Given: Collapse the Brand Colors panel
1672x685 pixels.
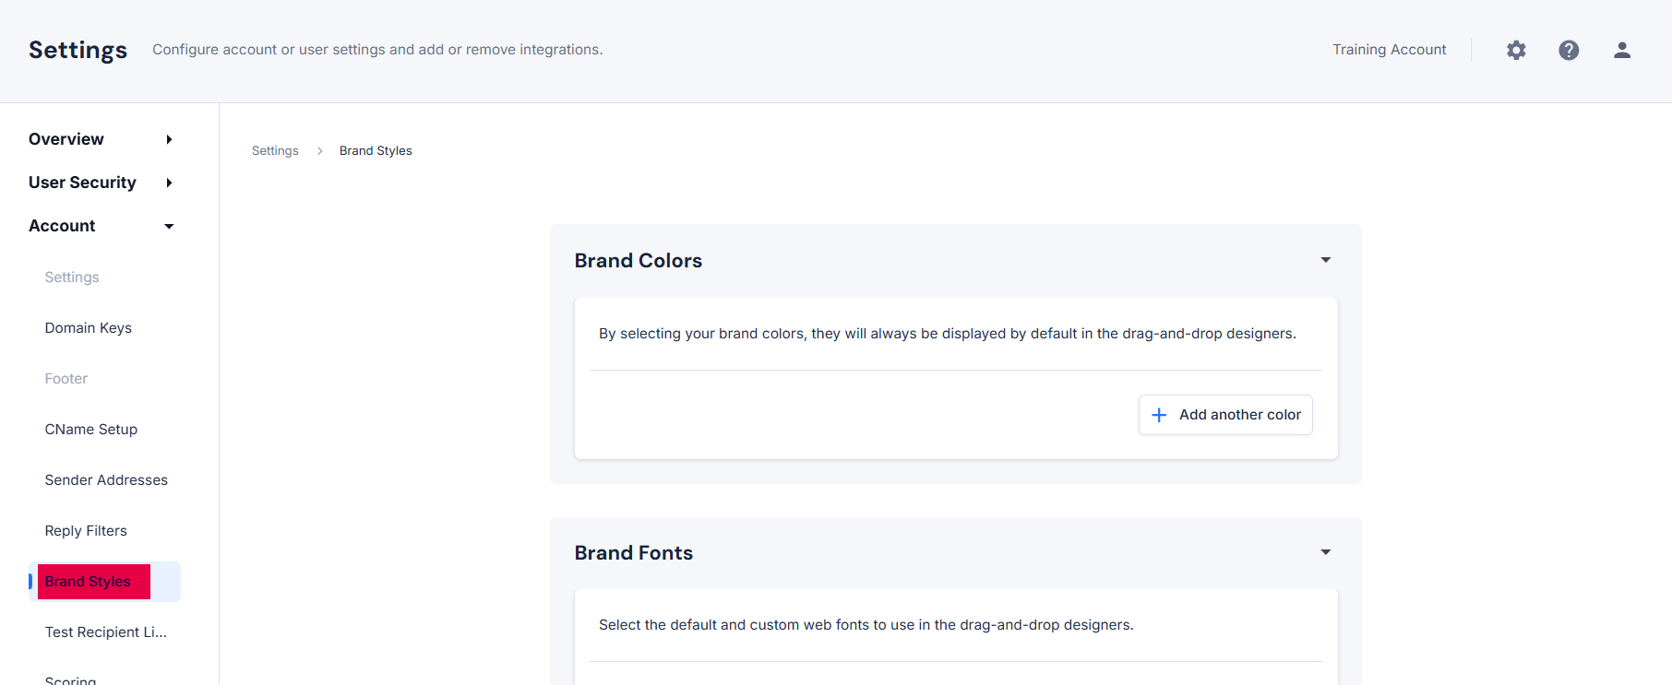Looking at the screenshot, I should pos(1326,260).
